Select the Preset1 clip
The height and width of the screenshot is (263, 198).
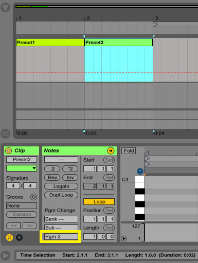[x=50, y=43]
